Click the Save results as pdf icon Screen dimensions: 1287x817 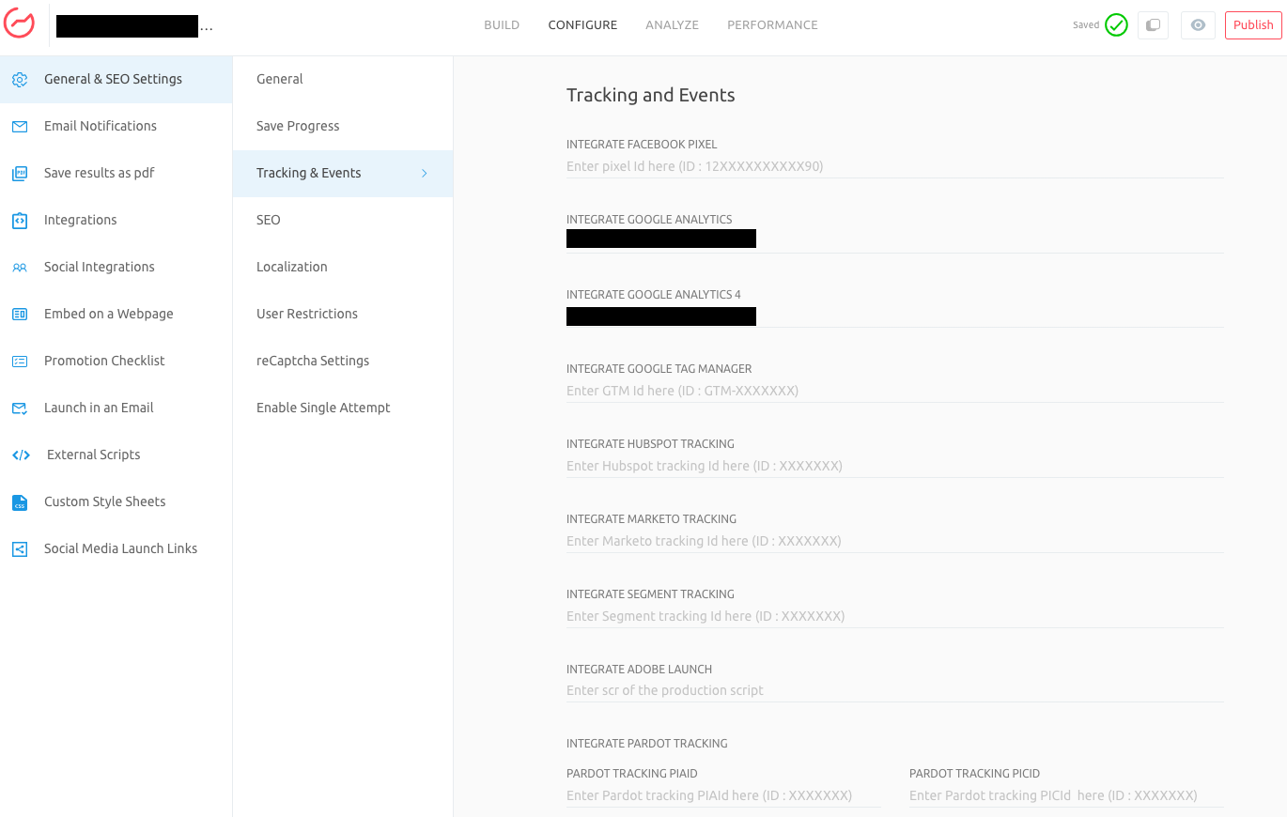(x=20, y=174)
